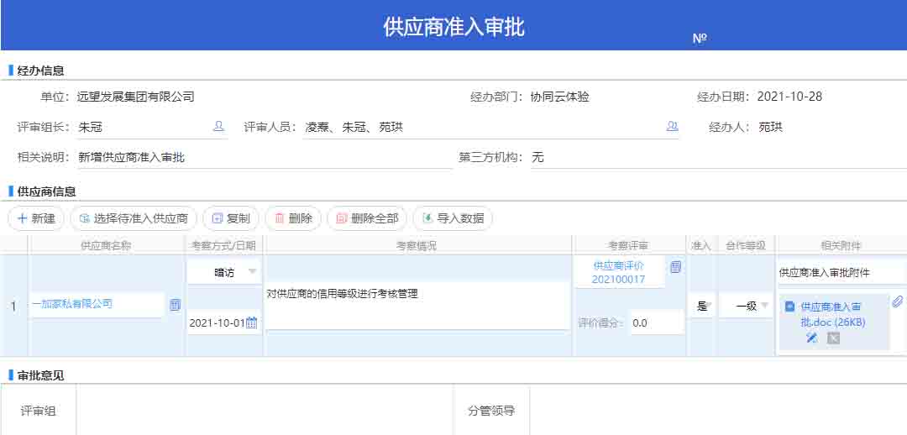Screen dimensions: 907x435
Task: Click the 第三方机构 field showing 无
Action: [718, 157]
